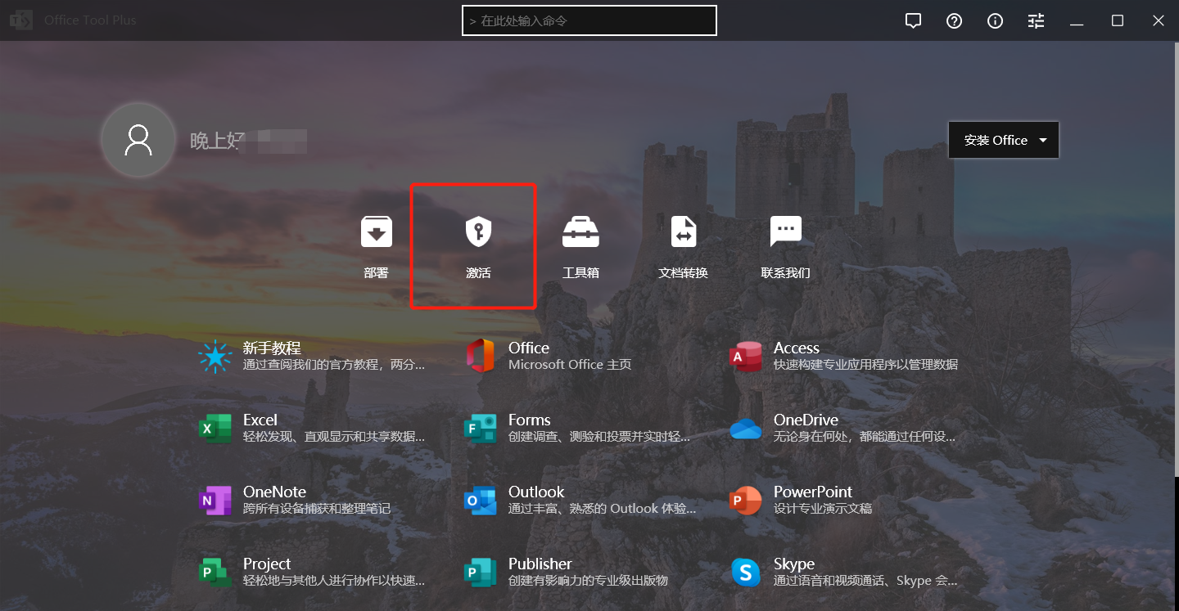This screenshot has width=1179, height=611.
Task: Open the 激活 (Activate) shield icon
Action: pos(478,231)
